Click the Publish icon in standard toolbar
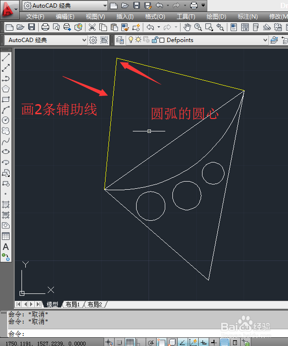The height and width of the screenshot is (346, 288). [x=67, y=27]
